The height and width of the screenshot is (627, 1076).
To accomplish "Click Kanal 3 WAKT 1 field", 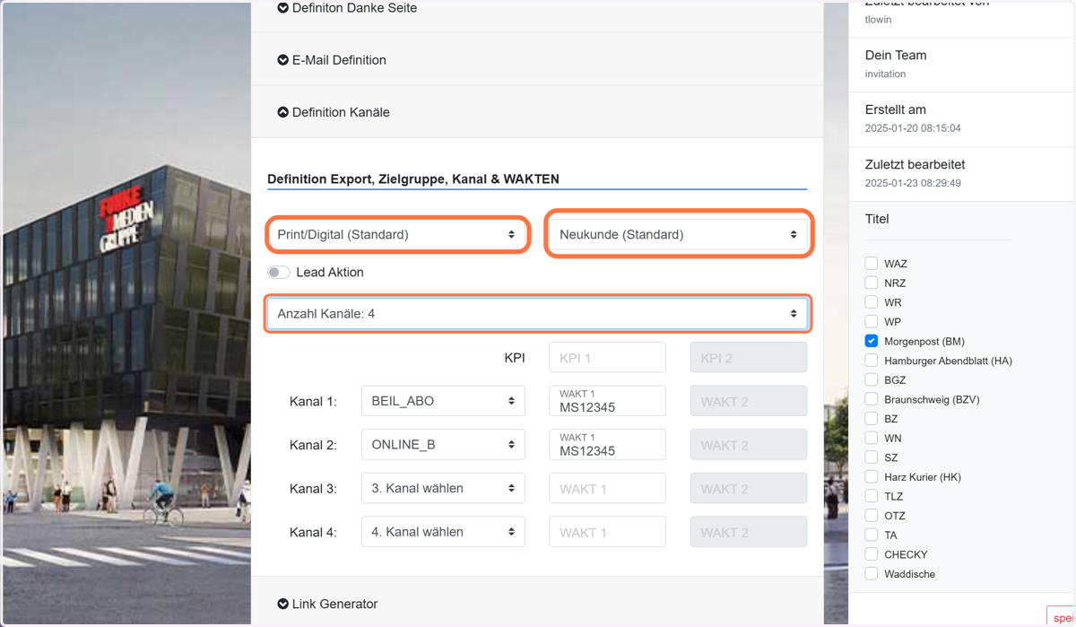I will [607, 488].
